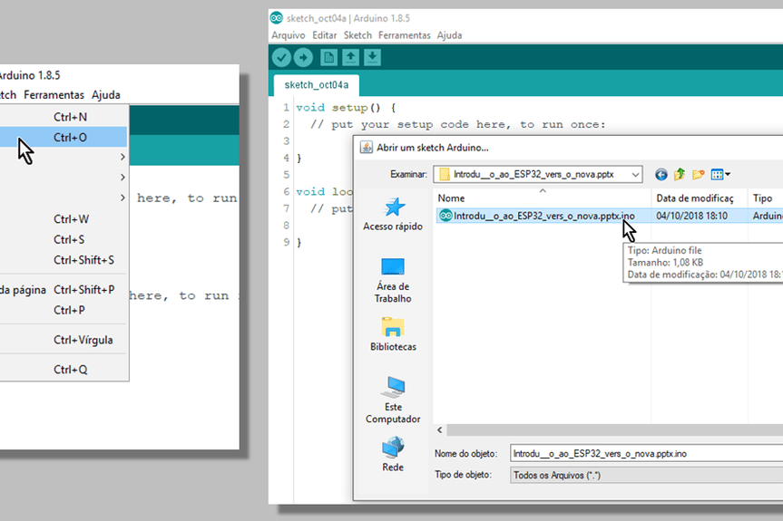The width and height of the screenshot is (783, 521).
Task: Sort files by Nome column header
Action: (x=543, y=198)
